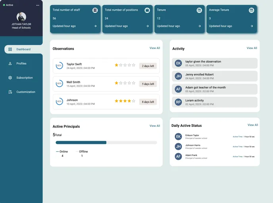Screen dimensions: 273x203
Task: Click Jothan Taylor's profile picture
Action: point(21,17)
